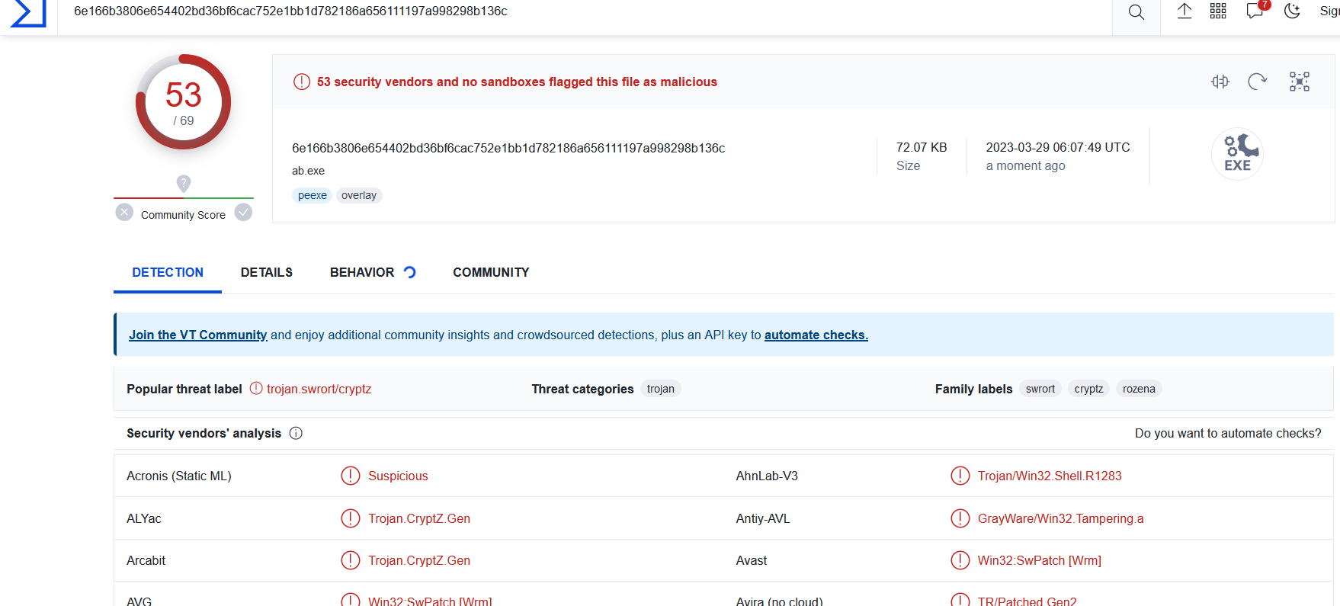The height and width of the screenshot is (606, 1340).
Task: Click the Arcabit vendor name
Action: (x=146, y=560)
